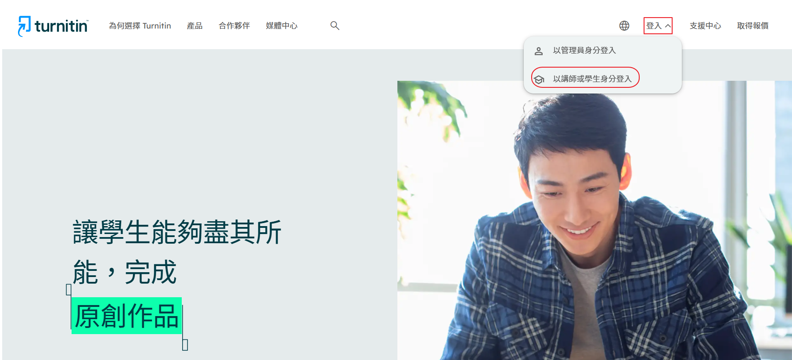792x360 pixels.
Task: Click the turnitin wordmark text in header
Action: [x=61, y=26]
